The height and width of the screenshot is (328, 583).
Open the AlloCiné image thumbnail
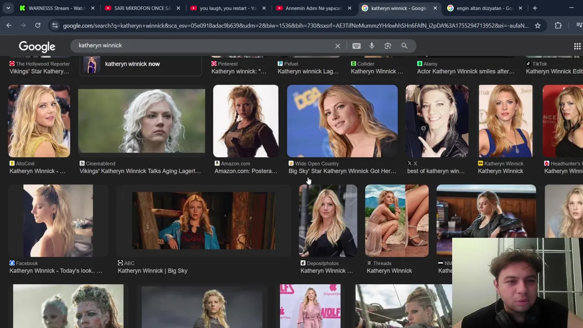click(x=39, y=121)
